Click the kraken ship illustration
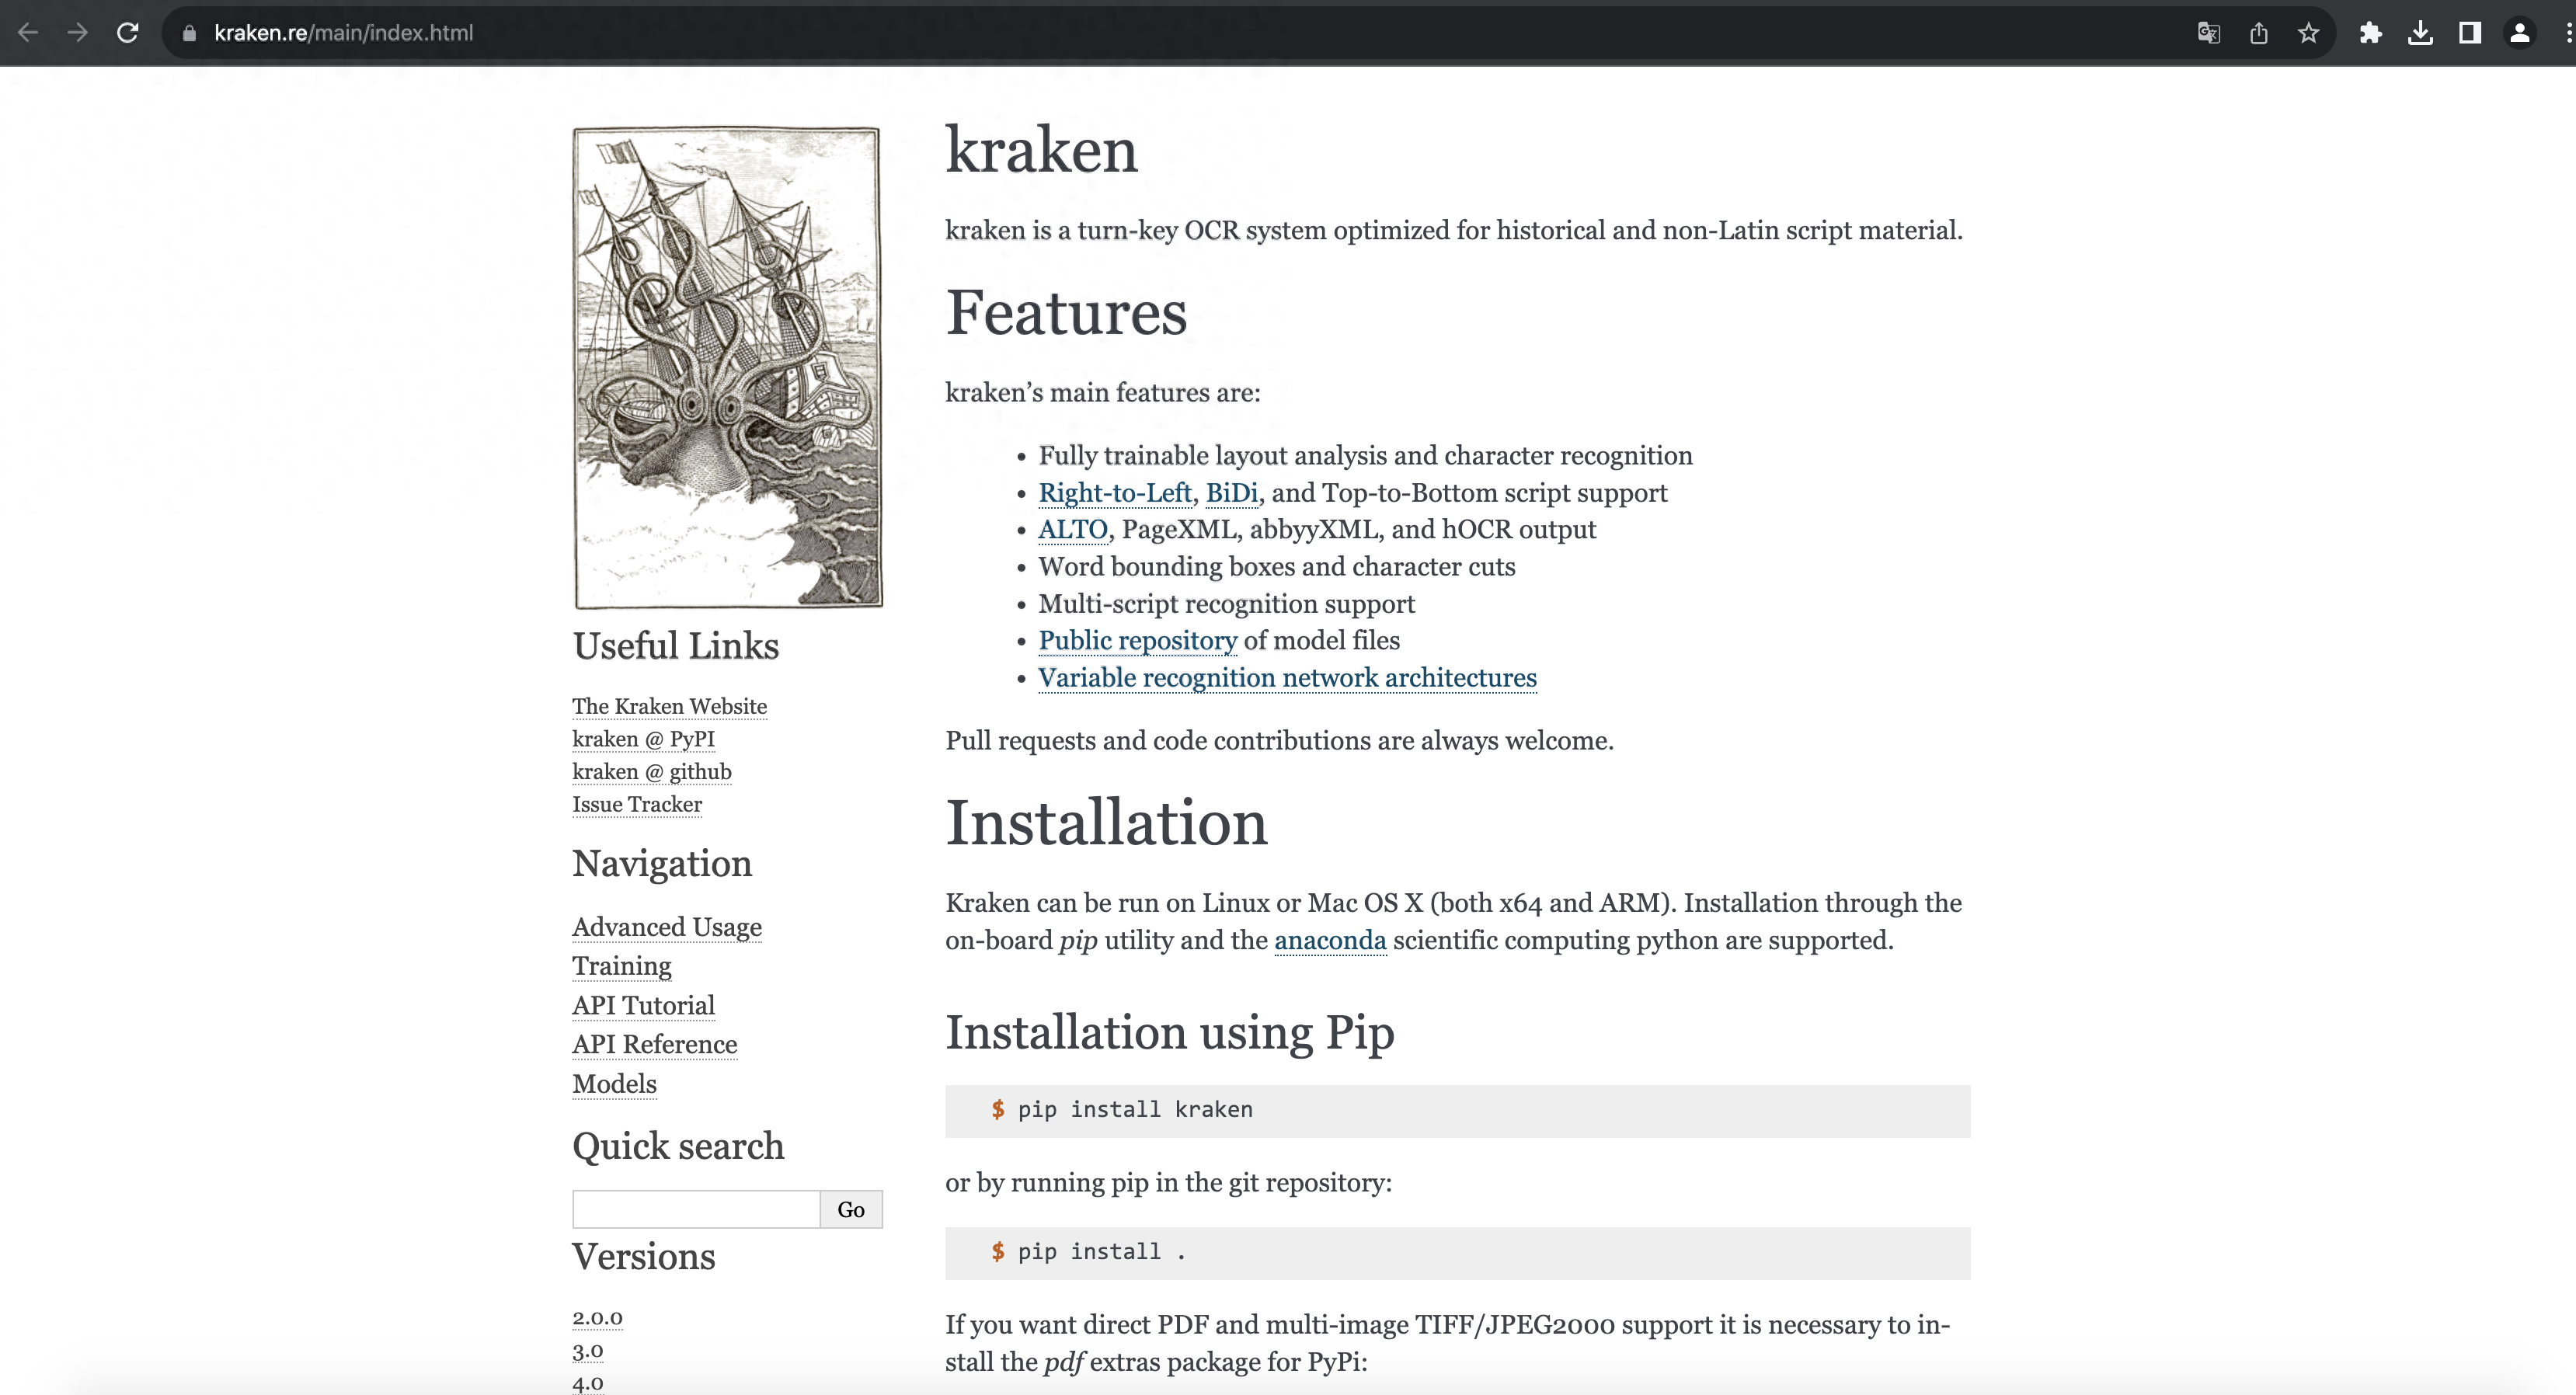 (728, 367)
